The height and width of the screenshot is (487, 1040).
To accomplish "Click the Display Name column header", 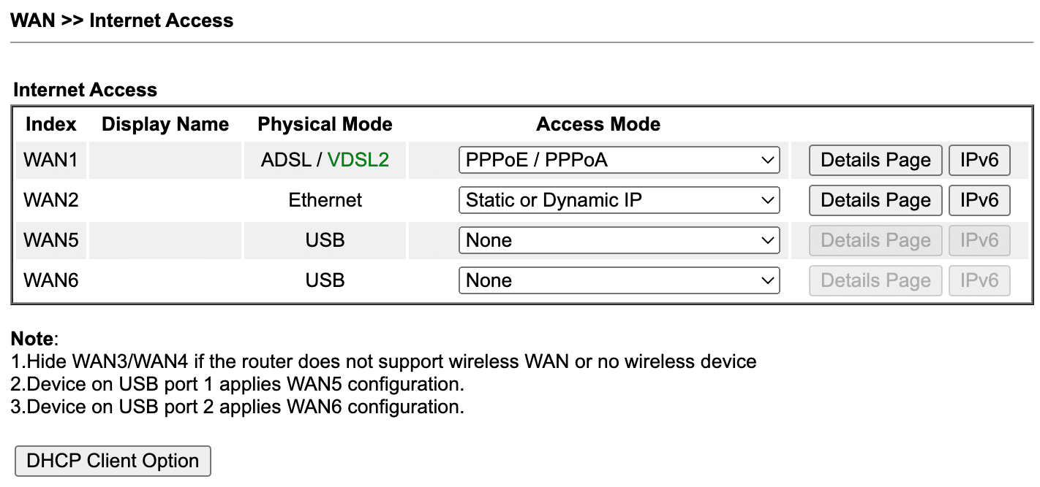I will point(165,123).
